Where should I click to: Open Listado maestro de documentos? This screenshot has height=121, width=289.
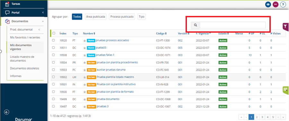pos(22,59)
